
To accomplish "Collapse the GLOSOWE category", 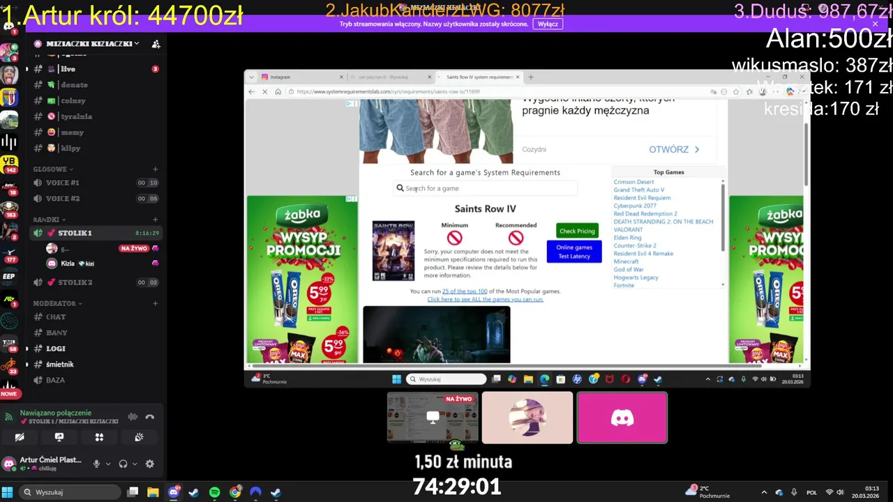I will [53, 169].
